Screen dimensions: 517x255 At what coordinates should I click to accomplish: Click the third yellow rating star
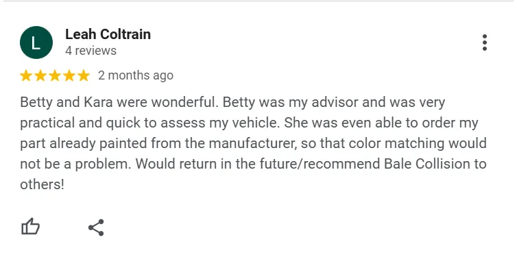click(55, 75)
